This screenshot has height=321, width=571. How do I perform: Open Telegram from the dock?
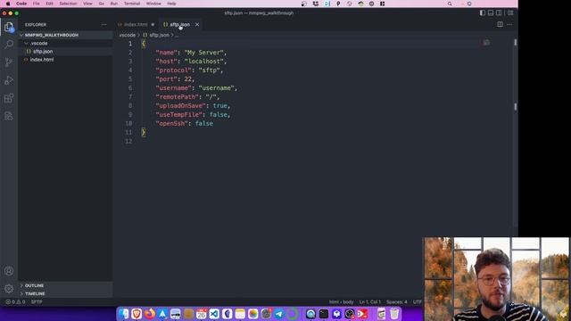point(279,314)
